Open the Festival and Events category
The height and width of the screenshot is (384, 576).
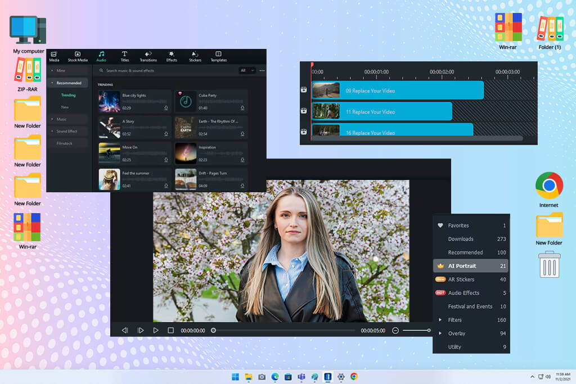(471, 306)
